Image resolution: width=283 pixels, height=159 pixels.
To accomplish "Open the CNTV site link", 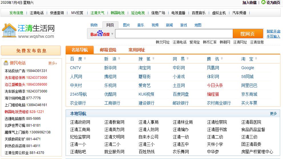I will (x=75, y=68).
